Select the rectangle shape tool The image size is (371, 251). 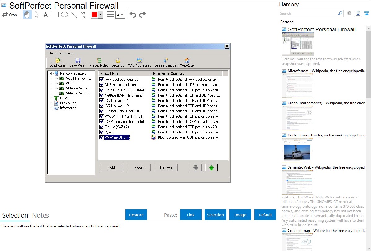pos(55,15)
